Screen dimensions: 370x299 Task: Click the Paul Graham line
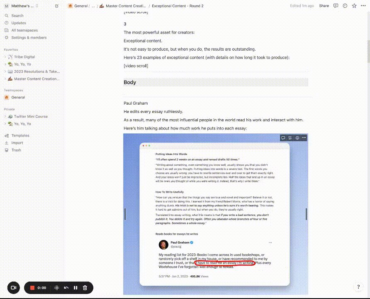pos(136,103)
